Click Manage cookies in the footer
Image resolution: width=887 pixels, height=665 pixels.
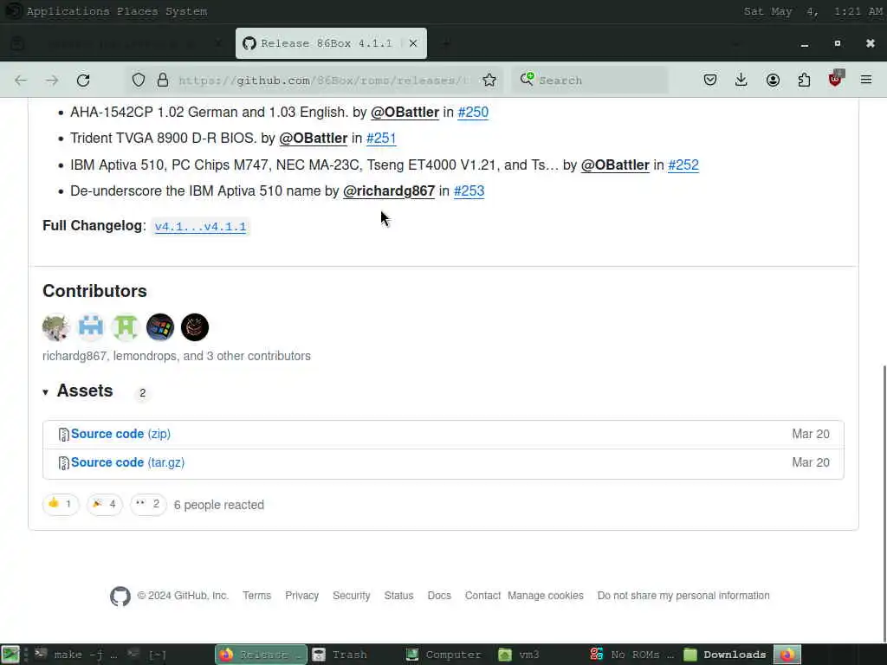point(546,596)
